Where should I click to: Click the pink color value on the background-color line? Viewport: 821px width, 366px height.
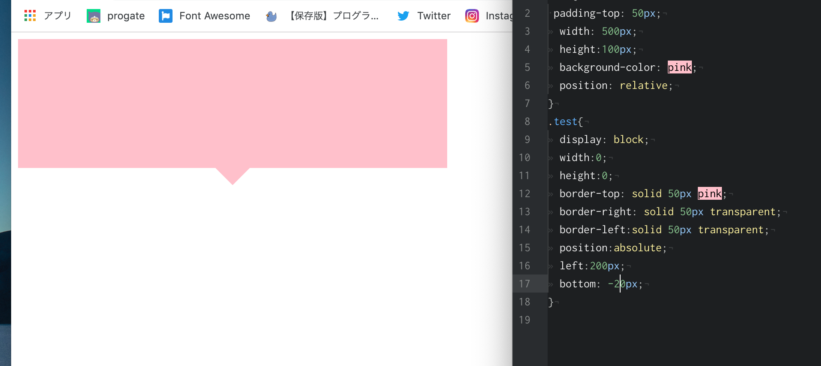[679, 67]
